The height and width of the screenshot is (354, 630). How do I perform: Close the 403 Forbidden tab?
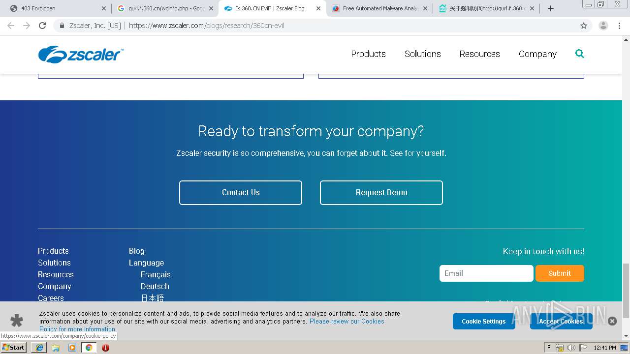(x=104, y=8)
